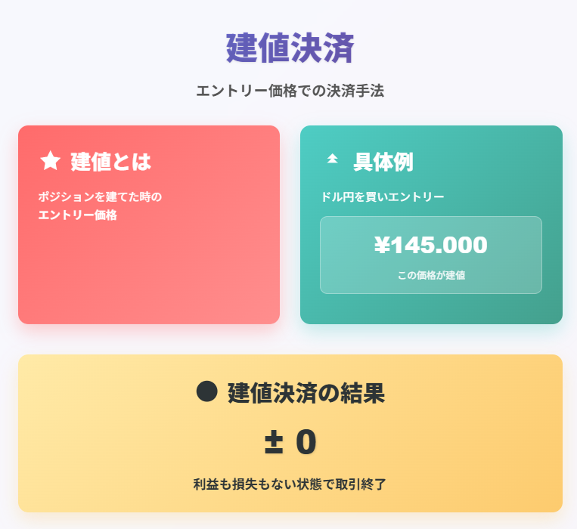Click the white star icon beside 建値とは
The width and height of the screenshot is (577, 529).
(50, 161)
